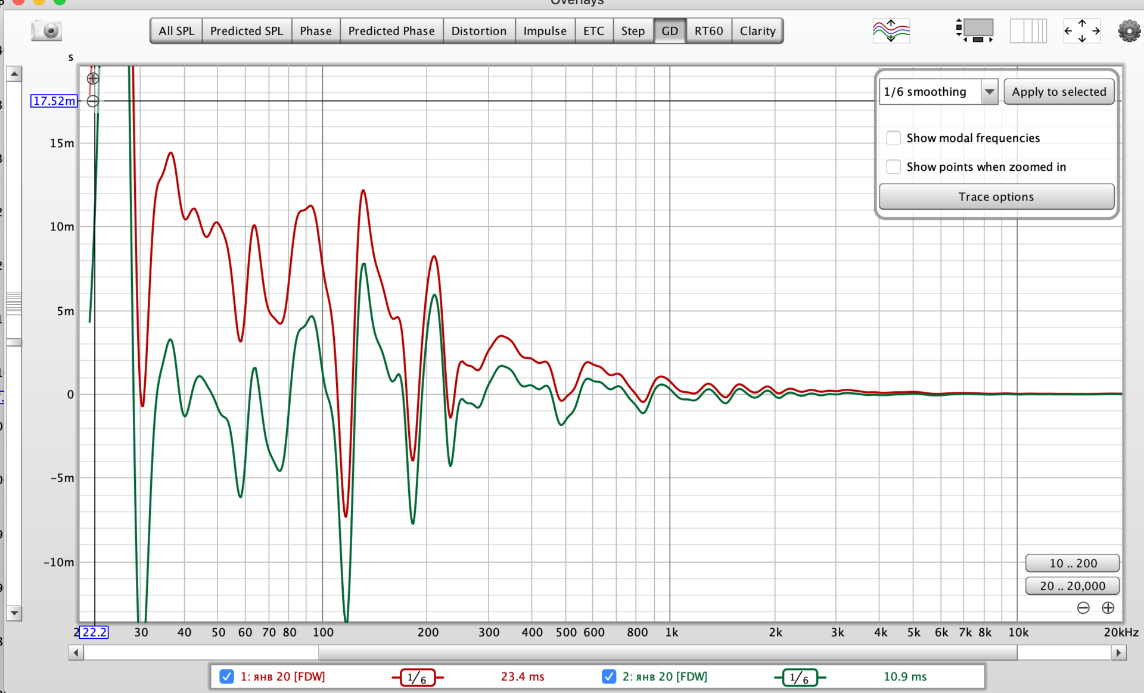Open axis zoom arrows control
The image size is (1144, 693).
[x=1082, y=30]
